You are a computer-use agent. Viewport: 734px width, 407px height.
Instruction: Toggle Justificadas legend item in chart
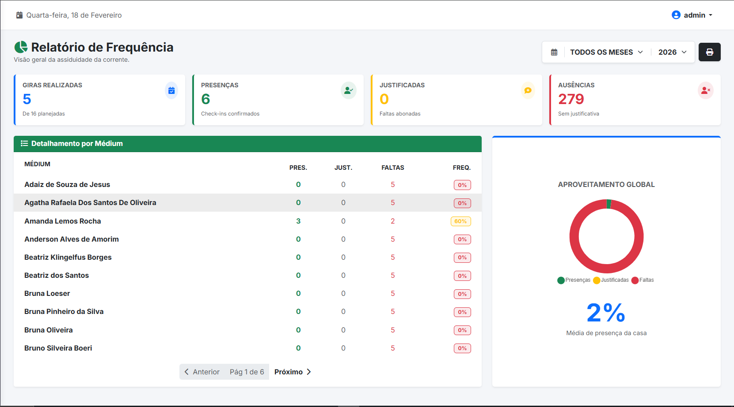click(x=611, y=280)
